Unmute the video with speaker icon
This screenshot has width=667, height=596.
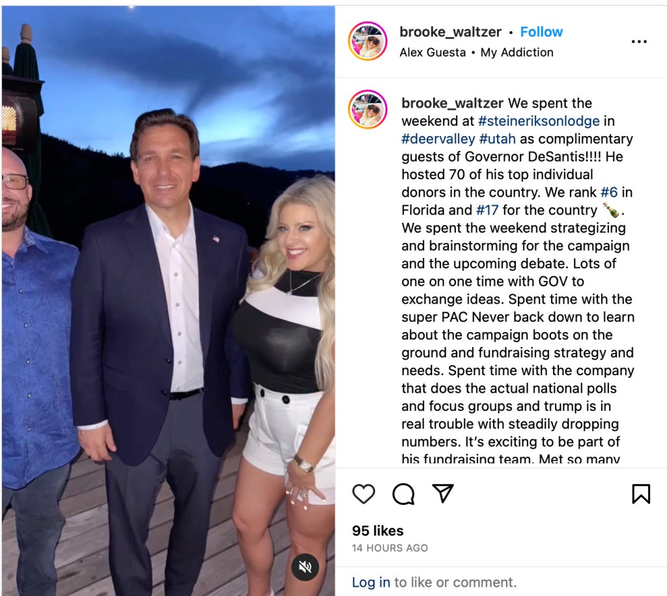click(305, 567)
